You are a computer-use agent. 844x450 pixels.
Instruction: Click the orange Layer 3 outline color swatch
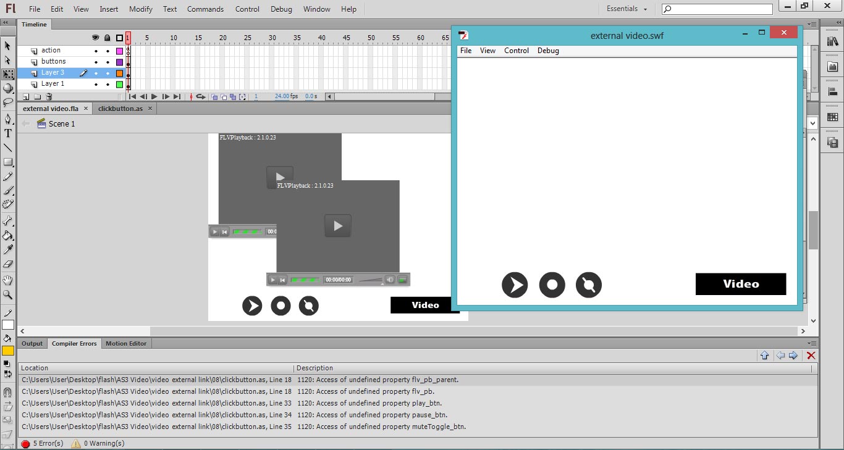pos(119,73)
